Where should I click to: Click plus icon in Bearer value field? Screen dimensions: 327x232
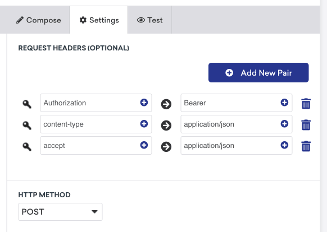coord(284,103)
